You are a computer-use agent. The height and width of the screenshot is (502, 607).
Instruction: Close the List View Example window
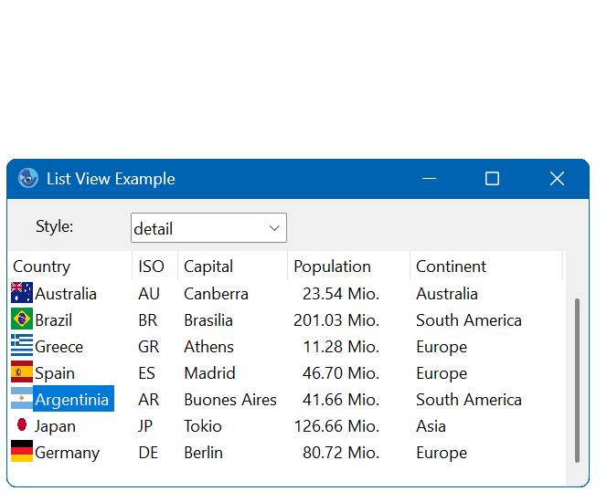click(x=557, y=179)
